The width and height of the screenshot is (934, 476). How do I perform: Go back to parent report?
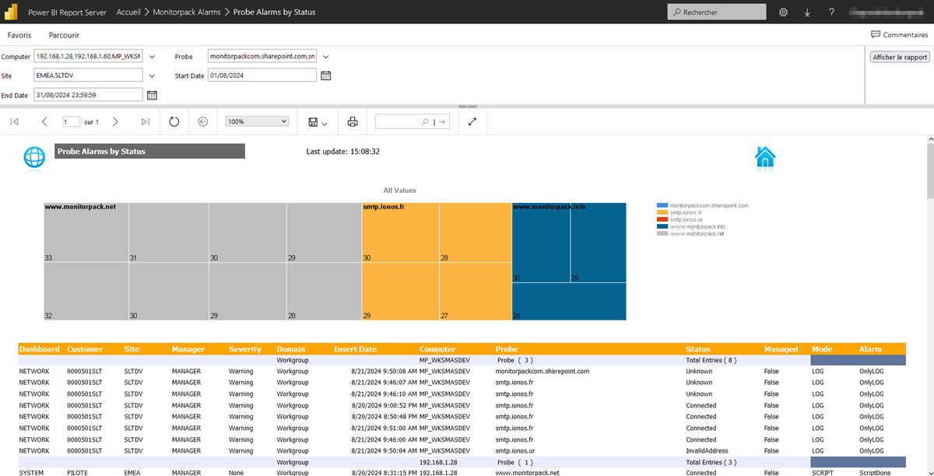pyautogui.click(x=203, y=122)
